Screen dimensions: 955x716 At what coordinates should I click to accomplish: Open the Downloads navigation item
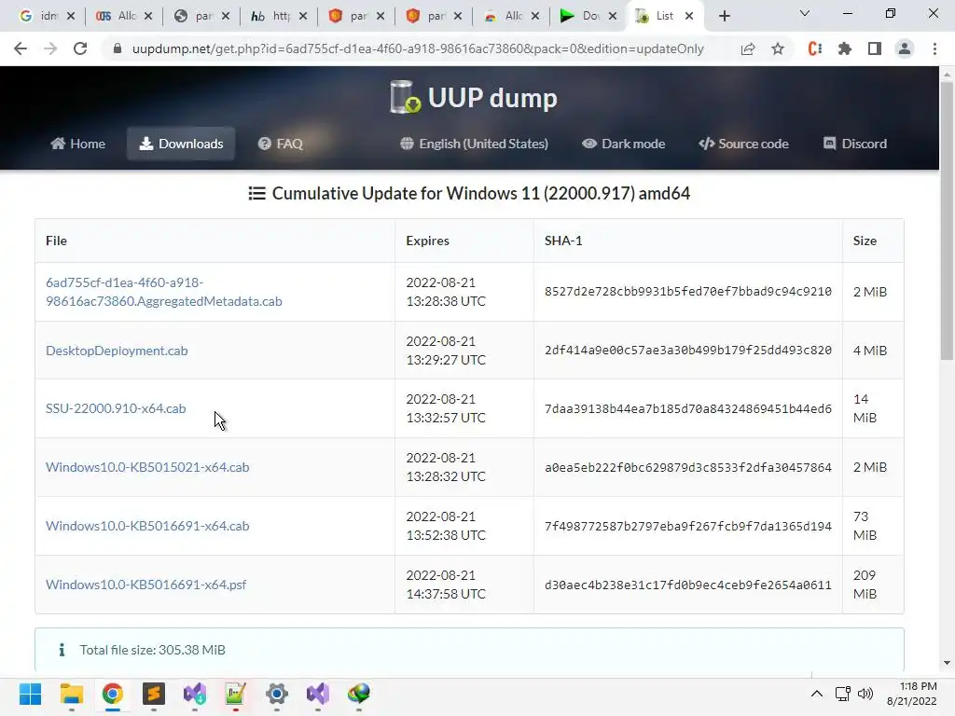(x=181, y=144)
